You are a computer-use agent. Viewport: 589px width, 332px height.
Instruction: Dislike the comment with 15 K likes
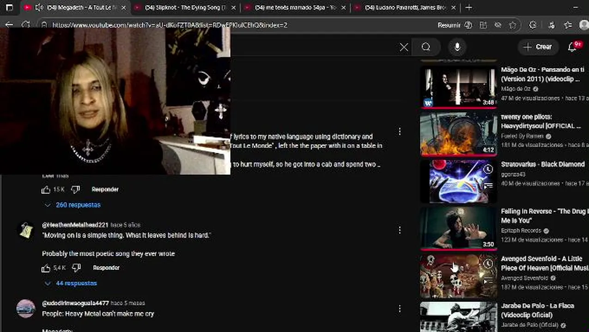coord(75,190)
